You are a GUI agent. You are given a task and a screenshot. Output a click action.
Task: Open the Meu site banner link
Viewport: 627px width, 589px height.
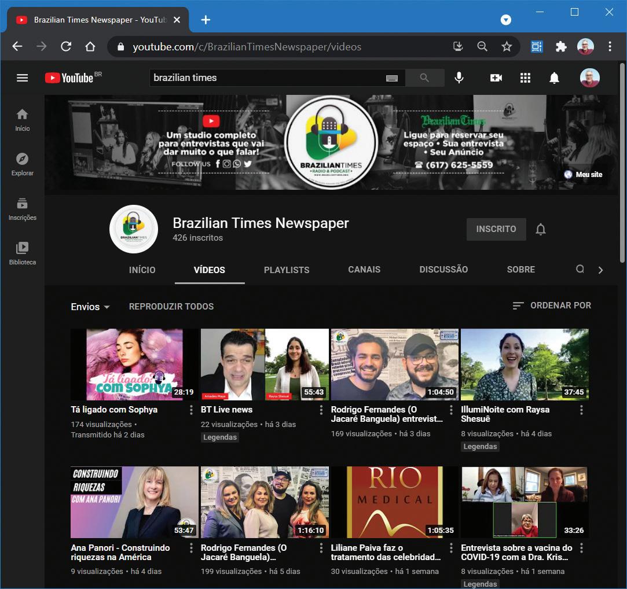coord(584,174)
